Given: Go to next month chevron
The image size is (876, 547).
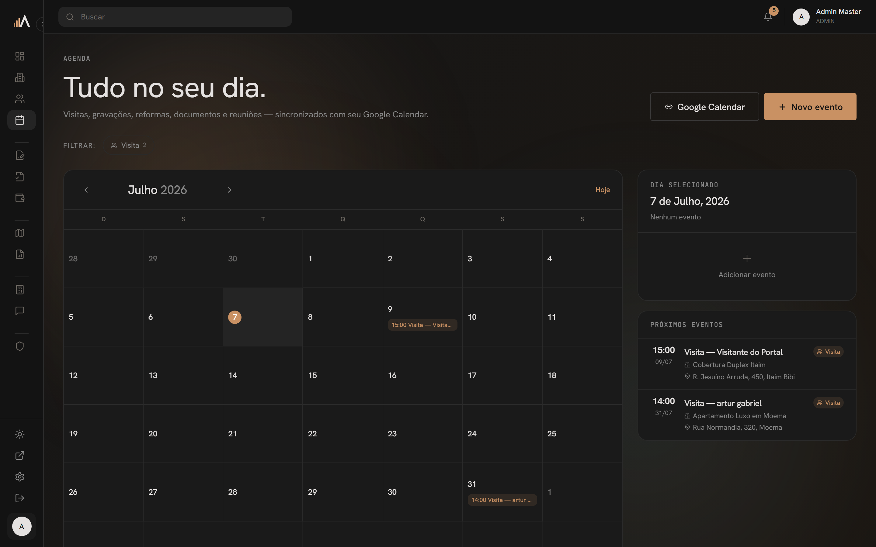Looking at the screenshot, I should pos(230,190).
